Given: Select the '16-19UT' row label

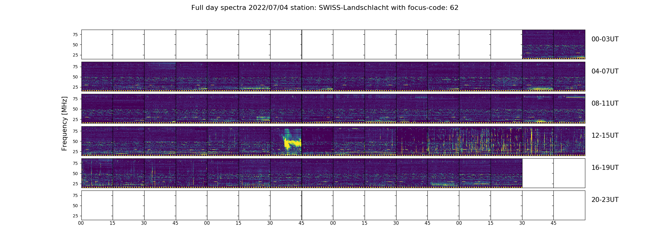Looking at the screenshot, I should [605, 168].
